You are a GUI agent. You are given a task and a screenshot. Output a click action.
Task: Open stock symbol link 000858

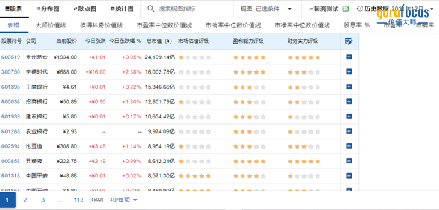point(11,161)
